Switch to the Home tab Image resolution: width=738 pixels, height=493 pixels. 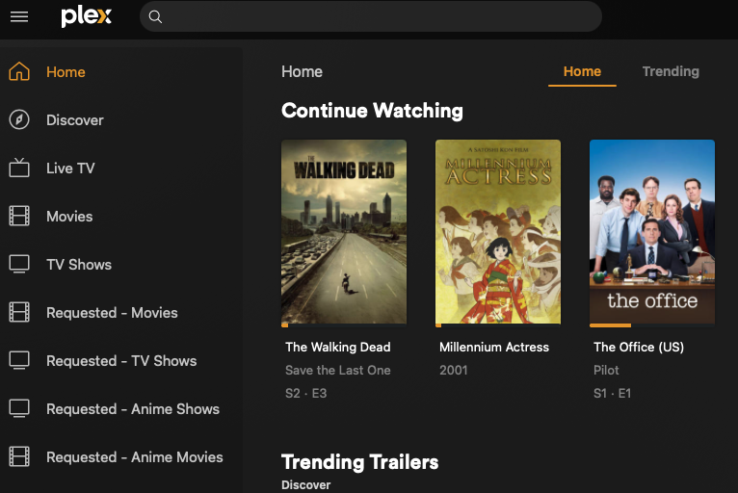pos(582,71)
